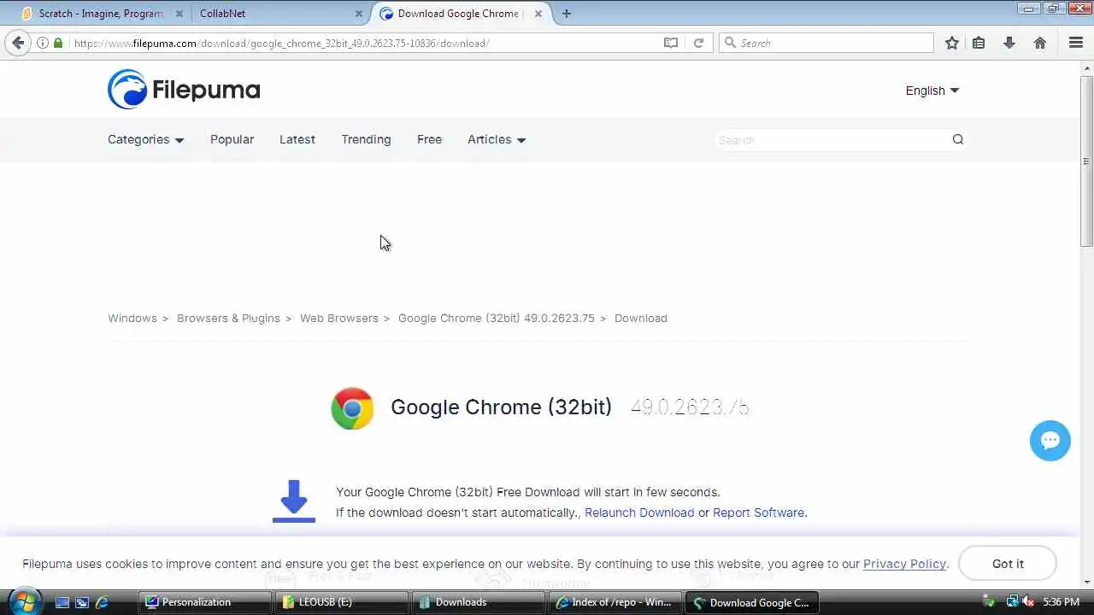Click the volume muted tray icon
This screenshot has height=615, width=1094.
click(1028, 602)
